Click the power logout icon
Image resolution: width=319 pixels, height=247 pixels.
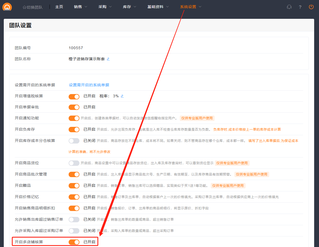click(x=311, y=7)
